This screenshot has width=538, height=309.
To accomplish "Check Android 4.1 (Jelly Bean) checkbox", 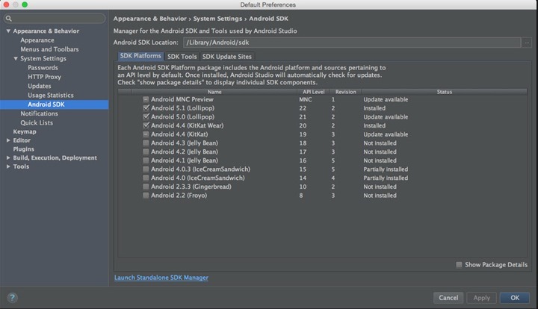I will pyautogui.click(x=146, y=160).
